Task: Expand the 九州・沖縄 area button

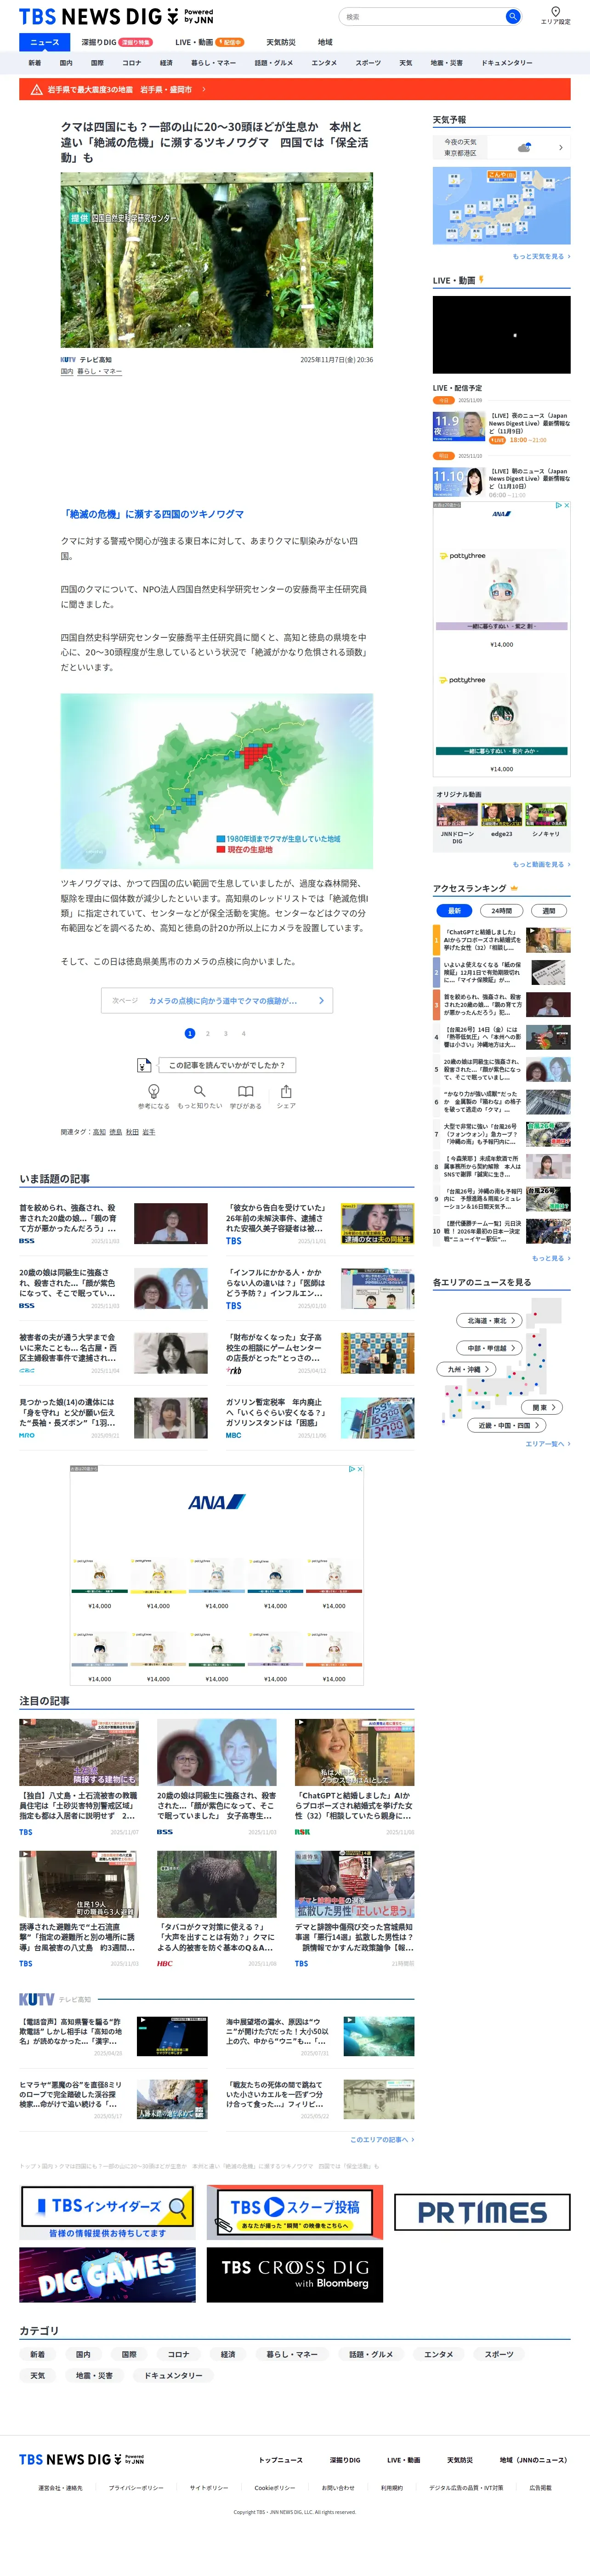Action: click(468, 1369)
